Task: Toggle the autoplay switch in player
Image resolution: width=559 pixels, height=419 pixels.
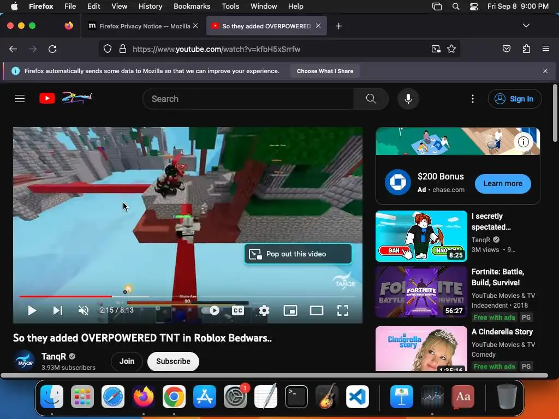Action: [211, 310]
